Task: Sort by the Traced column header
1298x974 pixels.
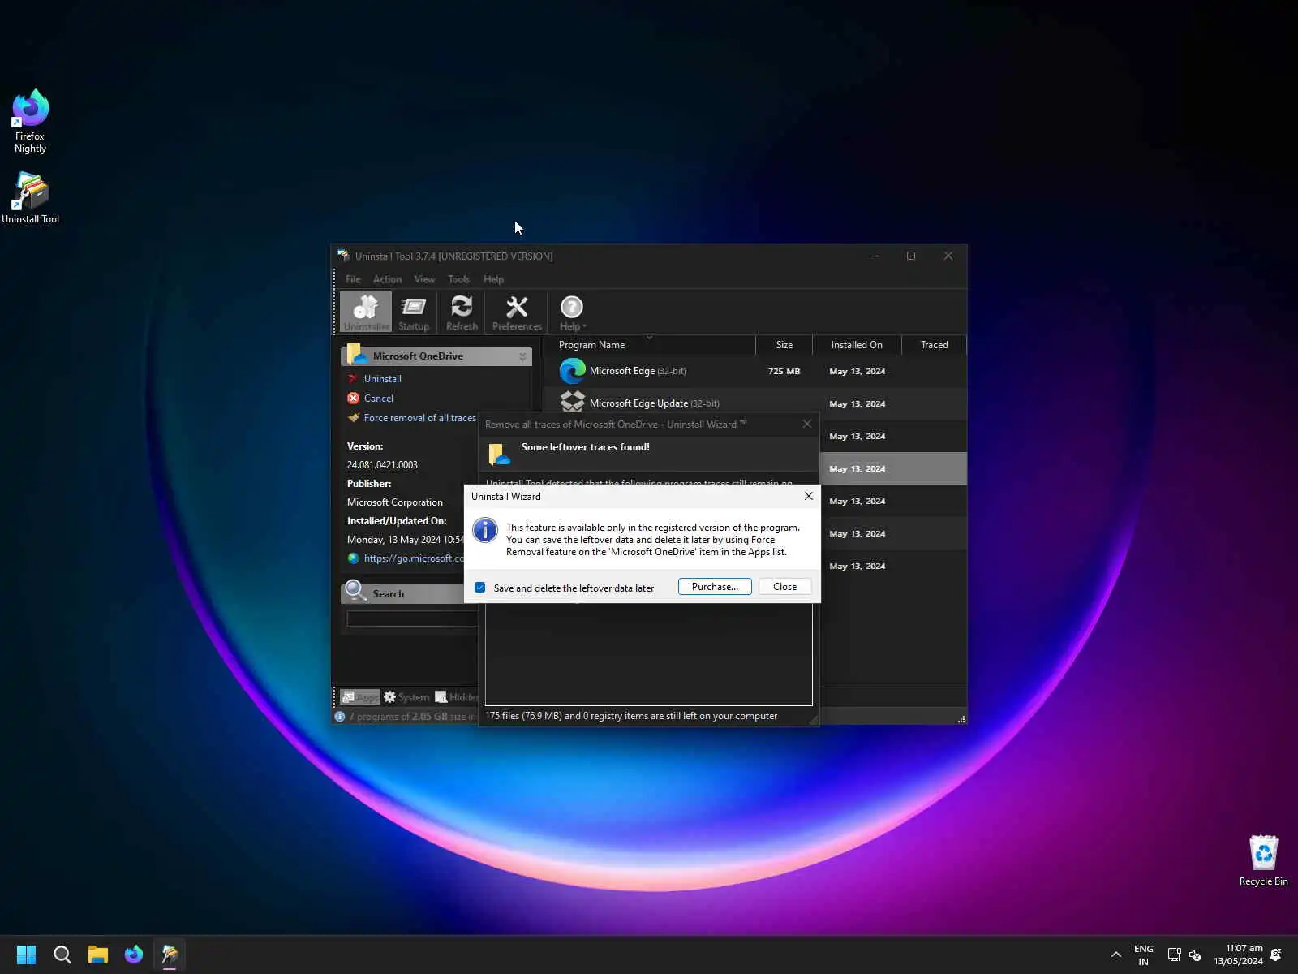Action: (934, 345)
